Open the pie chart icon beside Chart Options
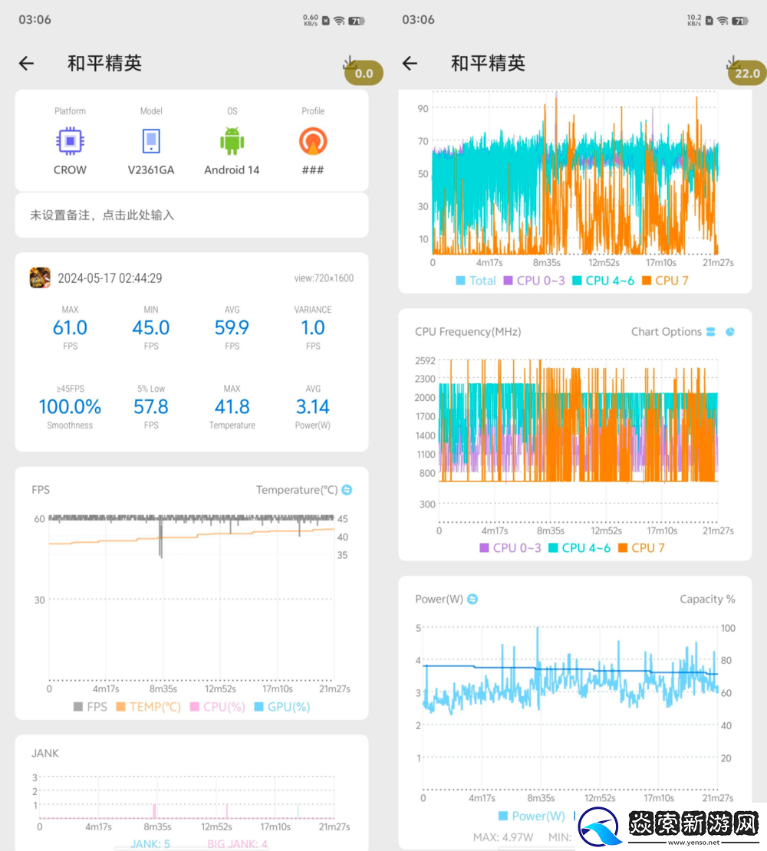Viewport: 767px width, 851px height. (730, 332)
